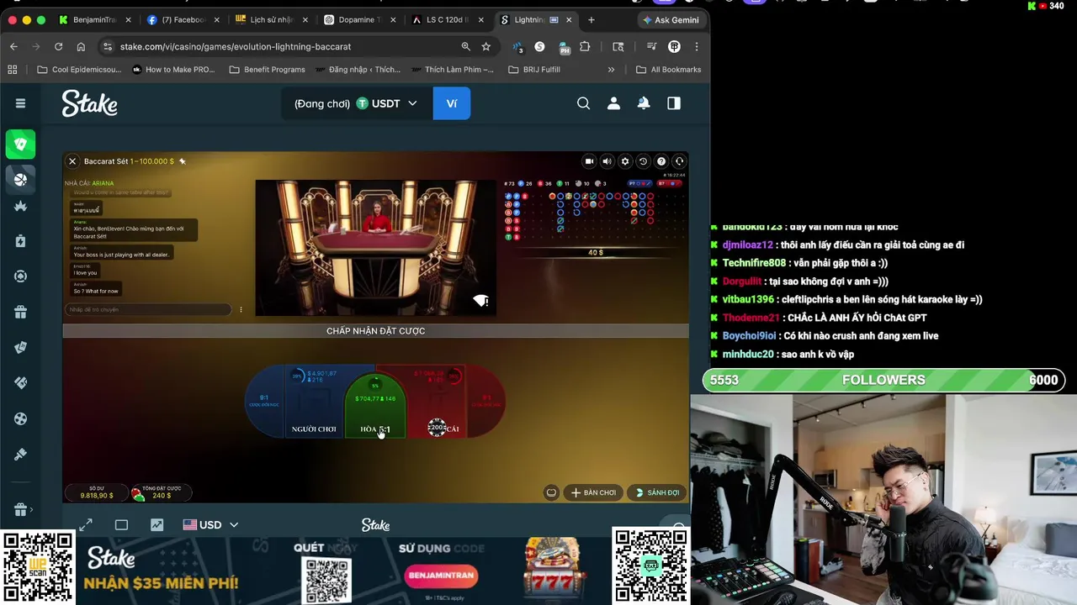Open the game settings gear icon

coord(624,161)
